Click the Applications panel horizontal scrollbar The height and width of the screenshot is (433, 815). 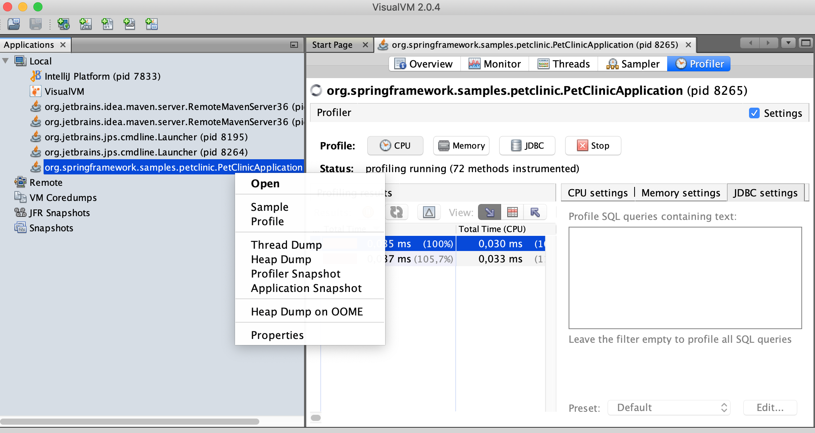130,422
